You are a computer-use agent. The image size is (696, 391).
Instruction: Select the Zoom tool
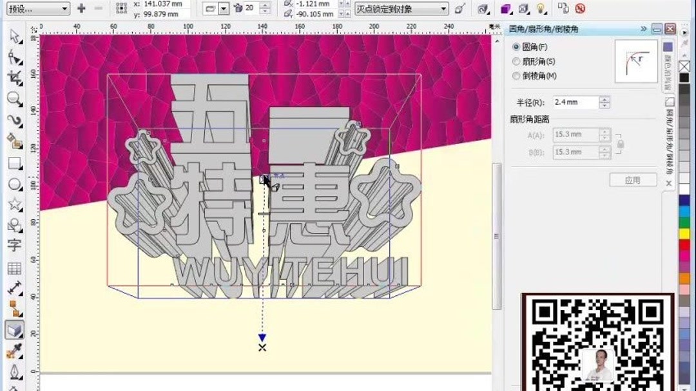(14, 96)
